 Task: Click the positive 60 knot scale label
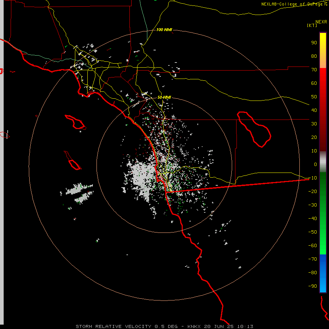click(x=314, y=83)
